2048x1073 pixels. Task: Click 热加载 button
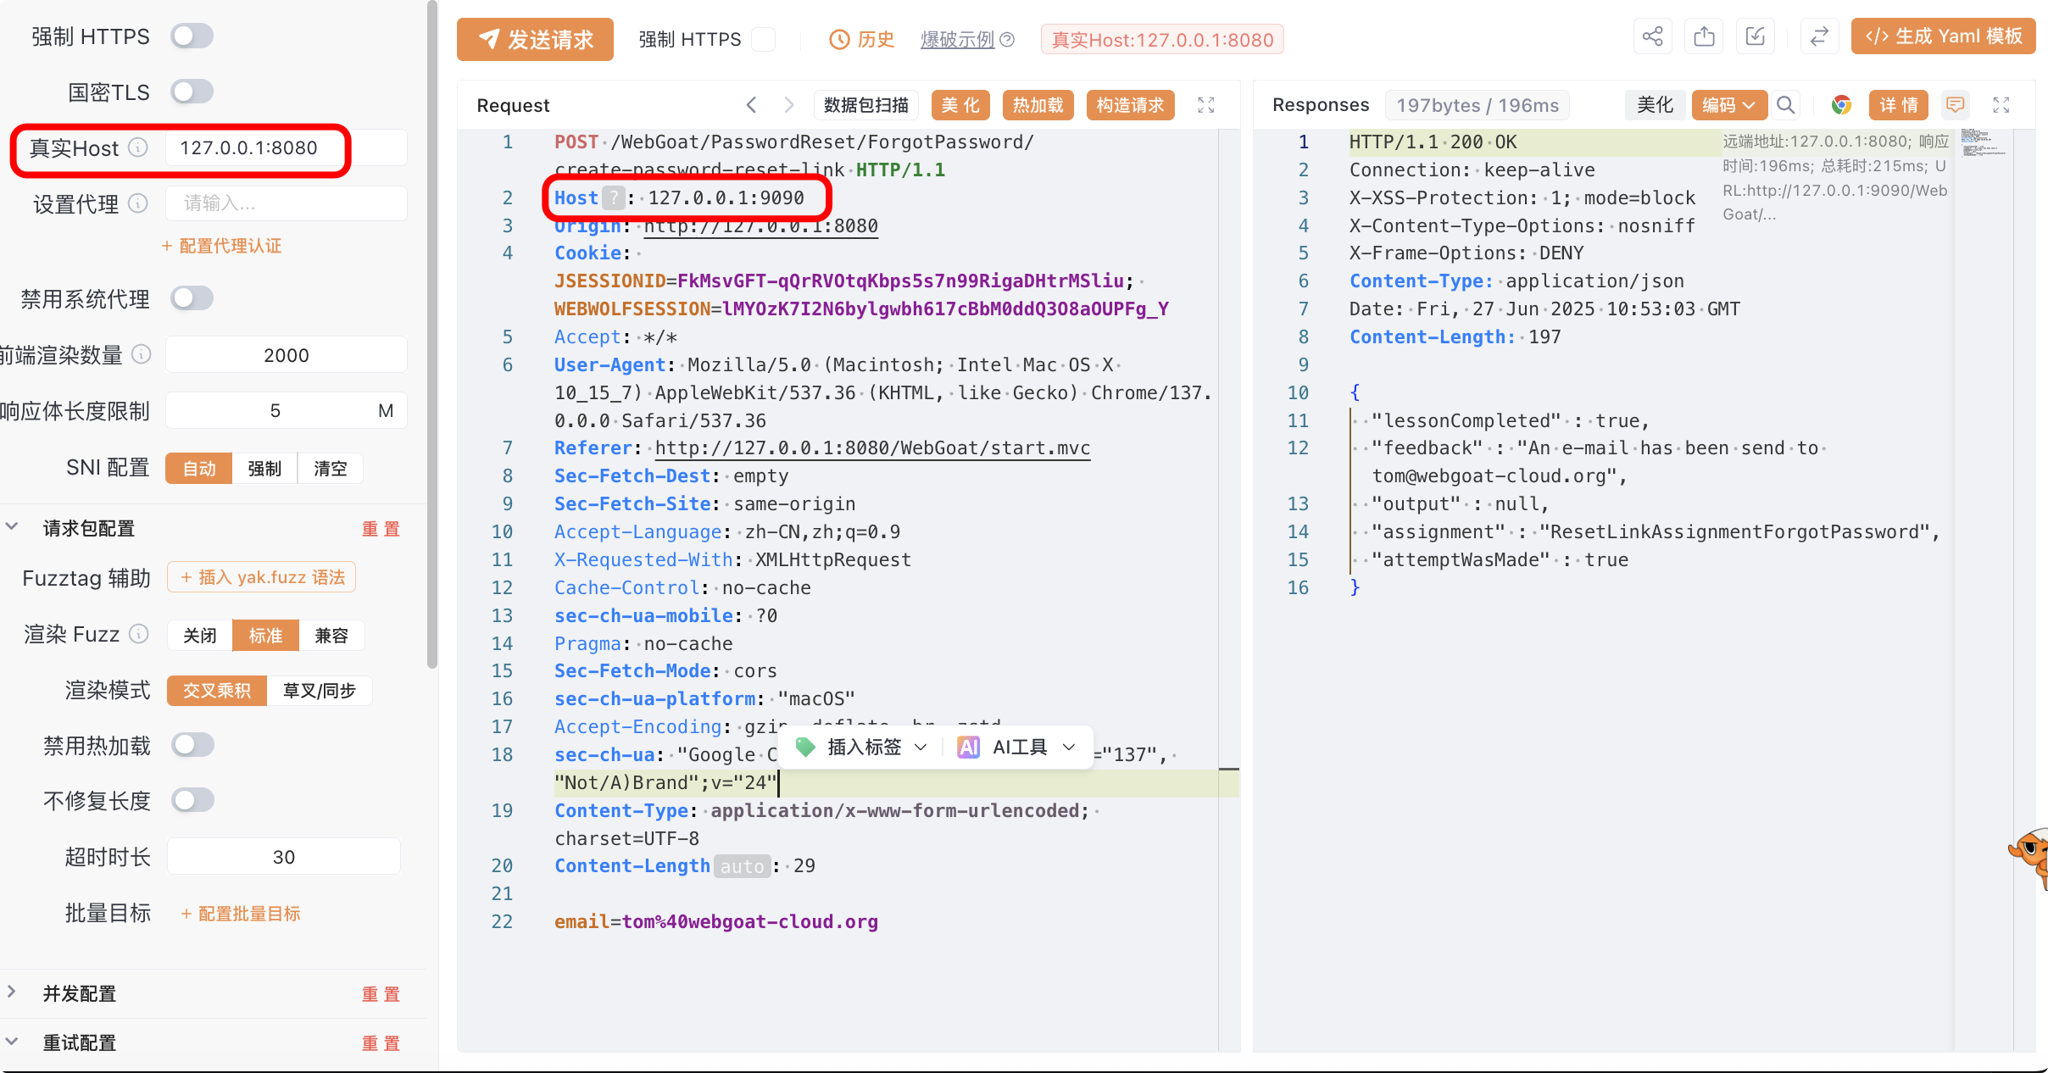click(1038, 105)
